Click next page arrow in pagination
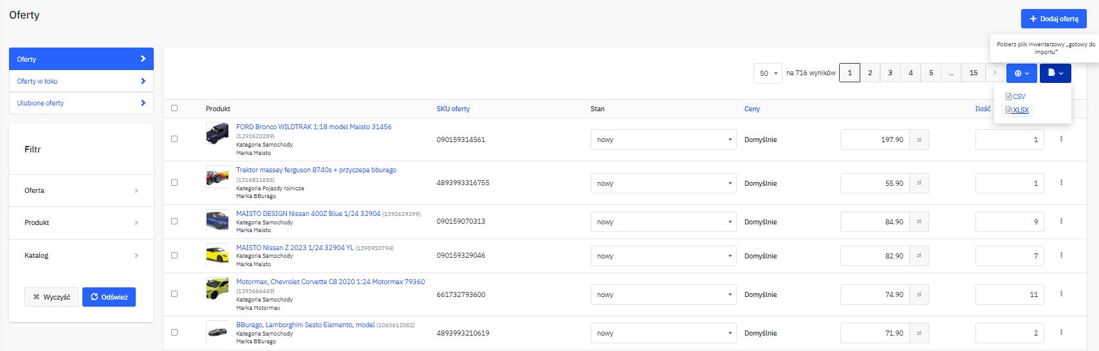The width and height of the screenshot is (1099, 351). pos(995,73)
